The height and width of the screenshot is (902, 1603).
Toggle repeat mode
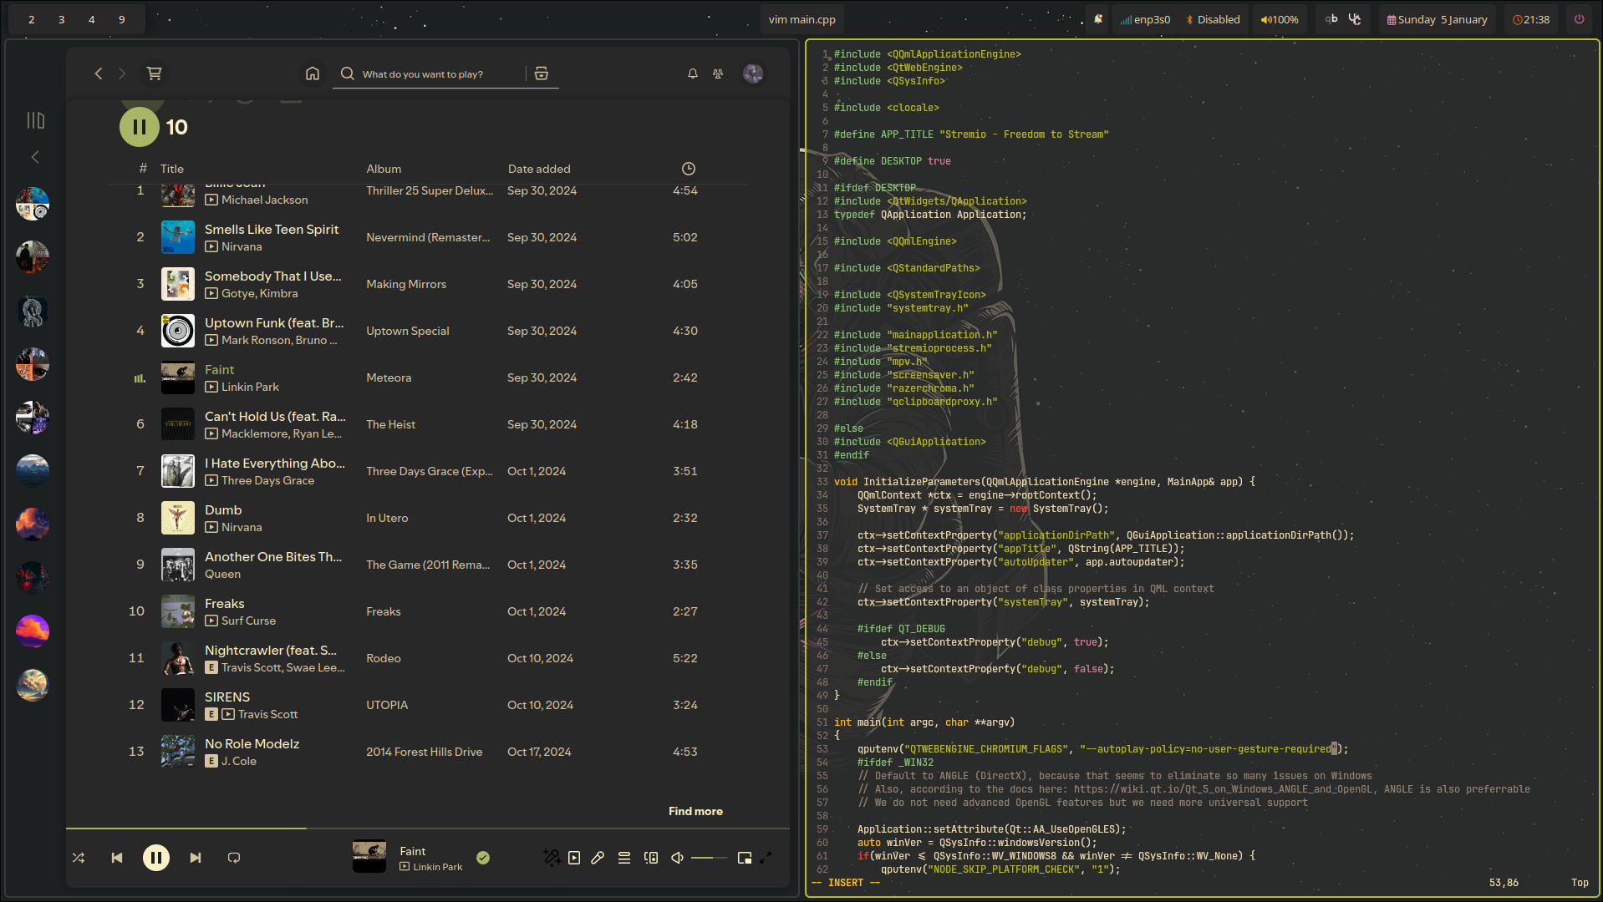234,858
